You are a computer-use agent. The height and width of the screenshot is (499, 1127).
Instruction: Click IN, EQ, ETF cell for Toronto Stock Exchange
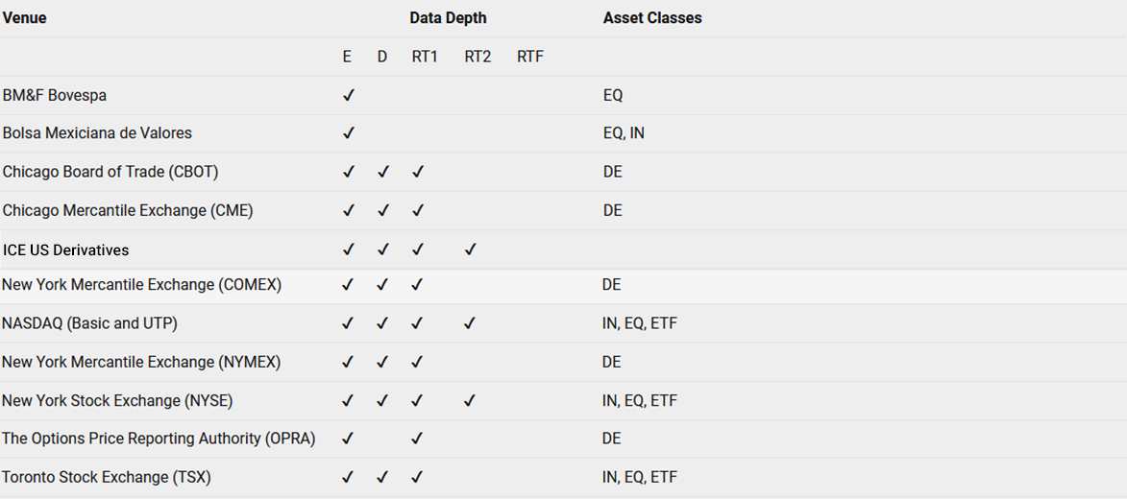(x=640, y=477)
